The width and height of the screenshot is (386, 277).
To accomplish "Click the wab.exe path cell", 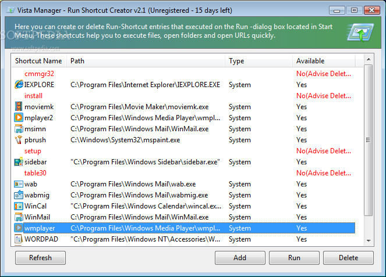I will click(133, 184).
